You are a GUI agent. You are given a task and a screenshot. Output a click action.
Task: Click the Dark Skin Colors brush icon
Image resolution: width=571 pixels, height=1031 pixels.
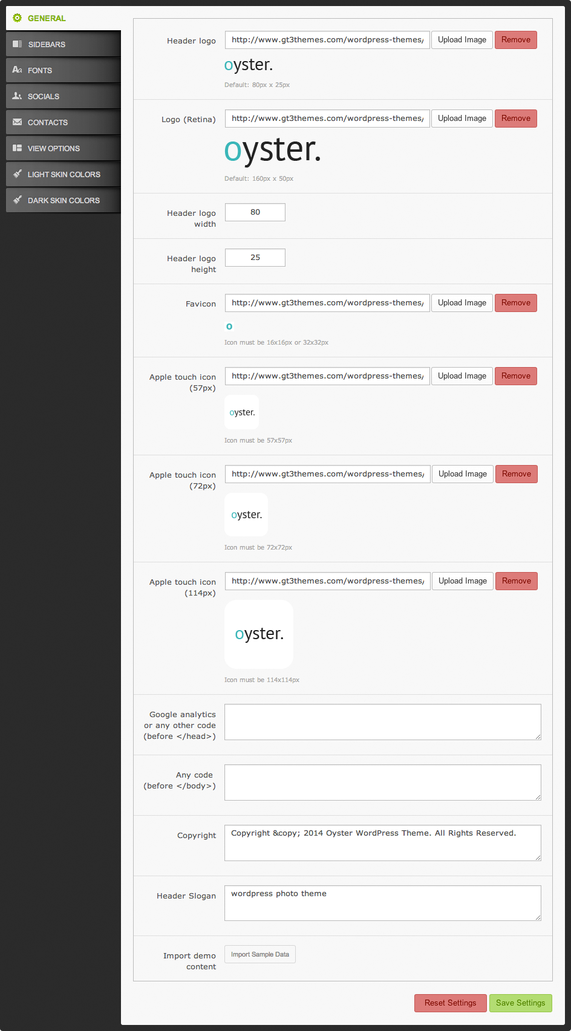tap(17, 200)
